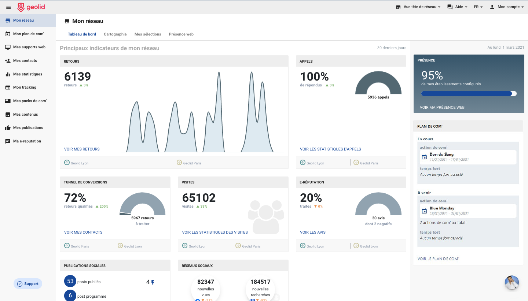The width and height of the screenshot is (528, 301).
Task: Click the Mes publications thumbs-up icon
Action: [x=8, y=128]
